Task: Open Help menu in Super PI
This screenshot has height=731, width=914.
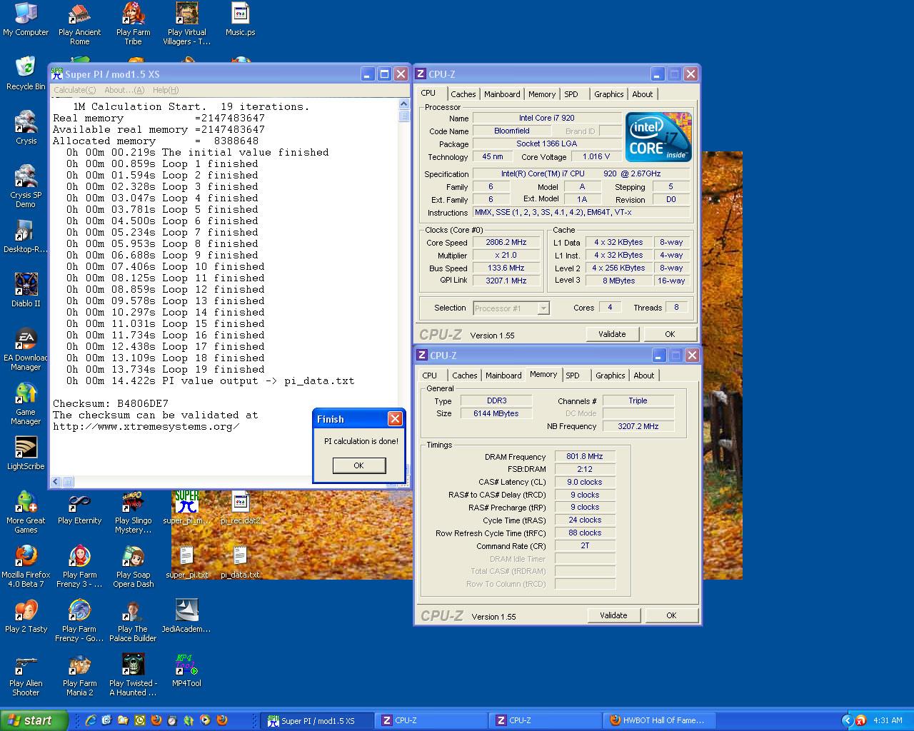Action: [x=166, y=90]
